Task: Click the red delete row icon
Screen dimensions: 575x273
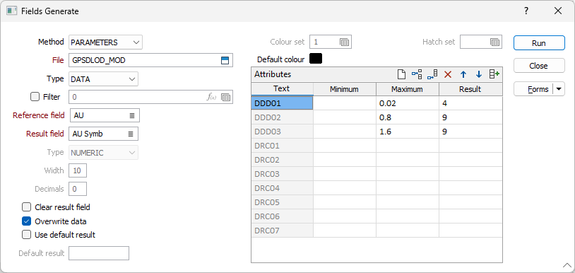Action: (x=448, y=74)
